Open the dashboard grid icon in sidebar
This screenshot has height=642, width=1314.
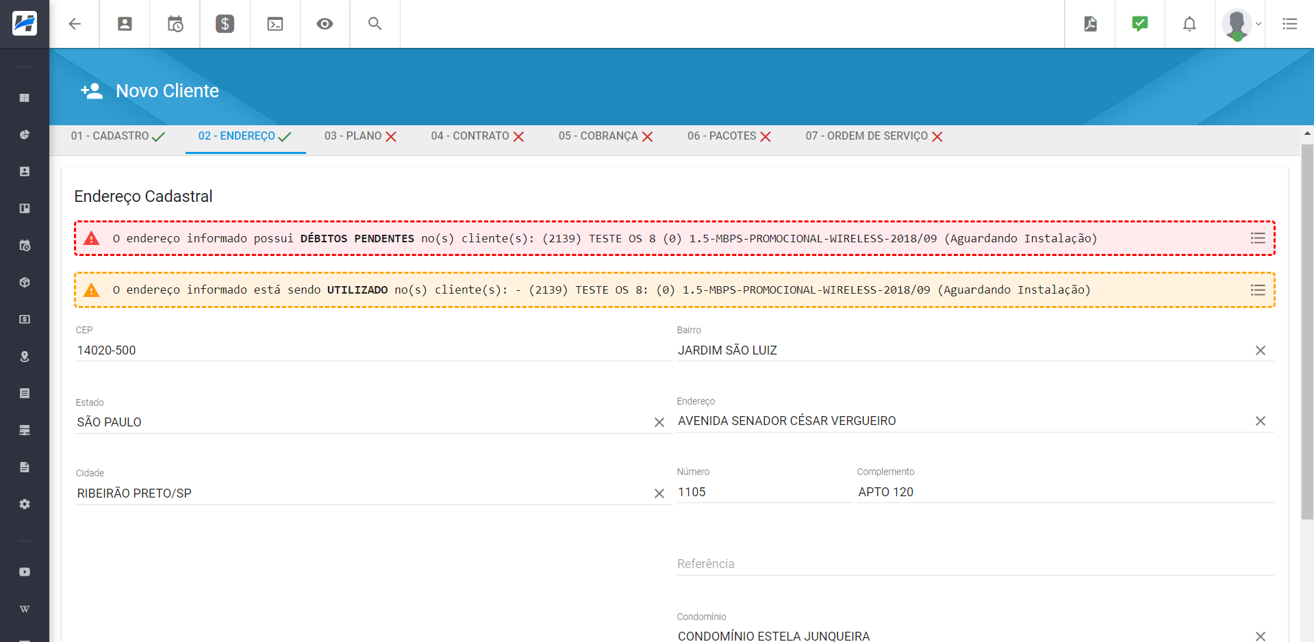point(25,98)
